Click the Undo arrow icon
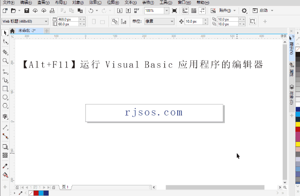Screen dimensions: 300x196 pyautogui.click(x=91, y=11)
